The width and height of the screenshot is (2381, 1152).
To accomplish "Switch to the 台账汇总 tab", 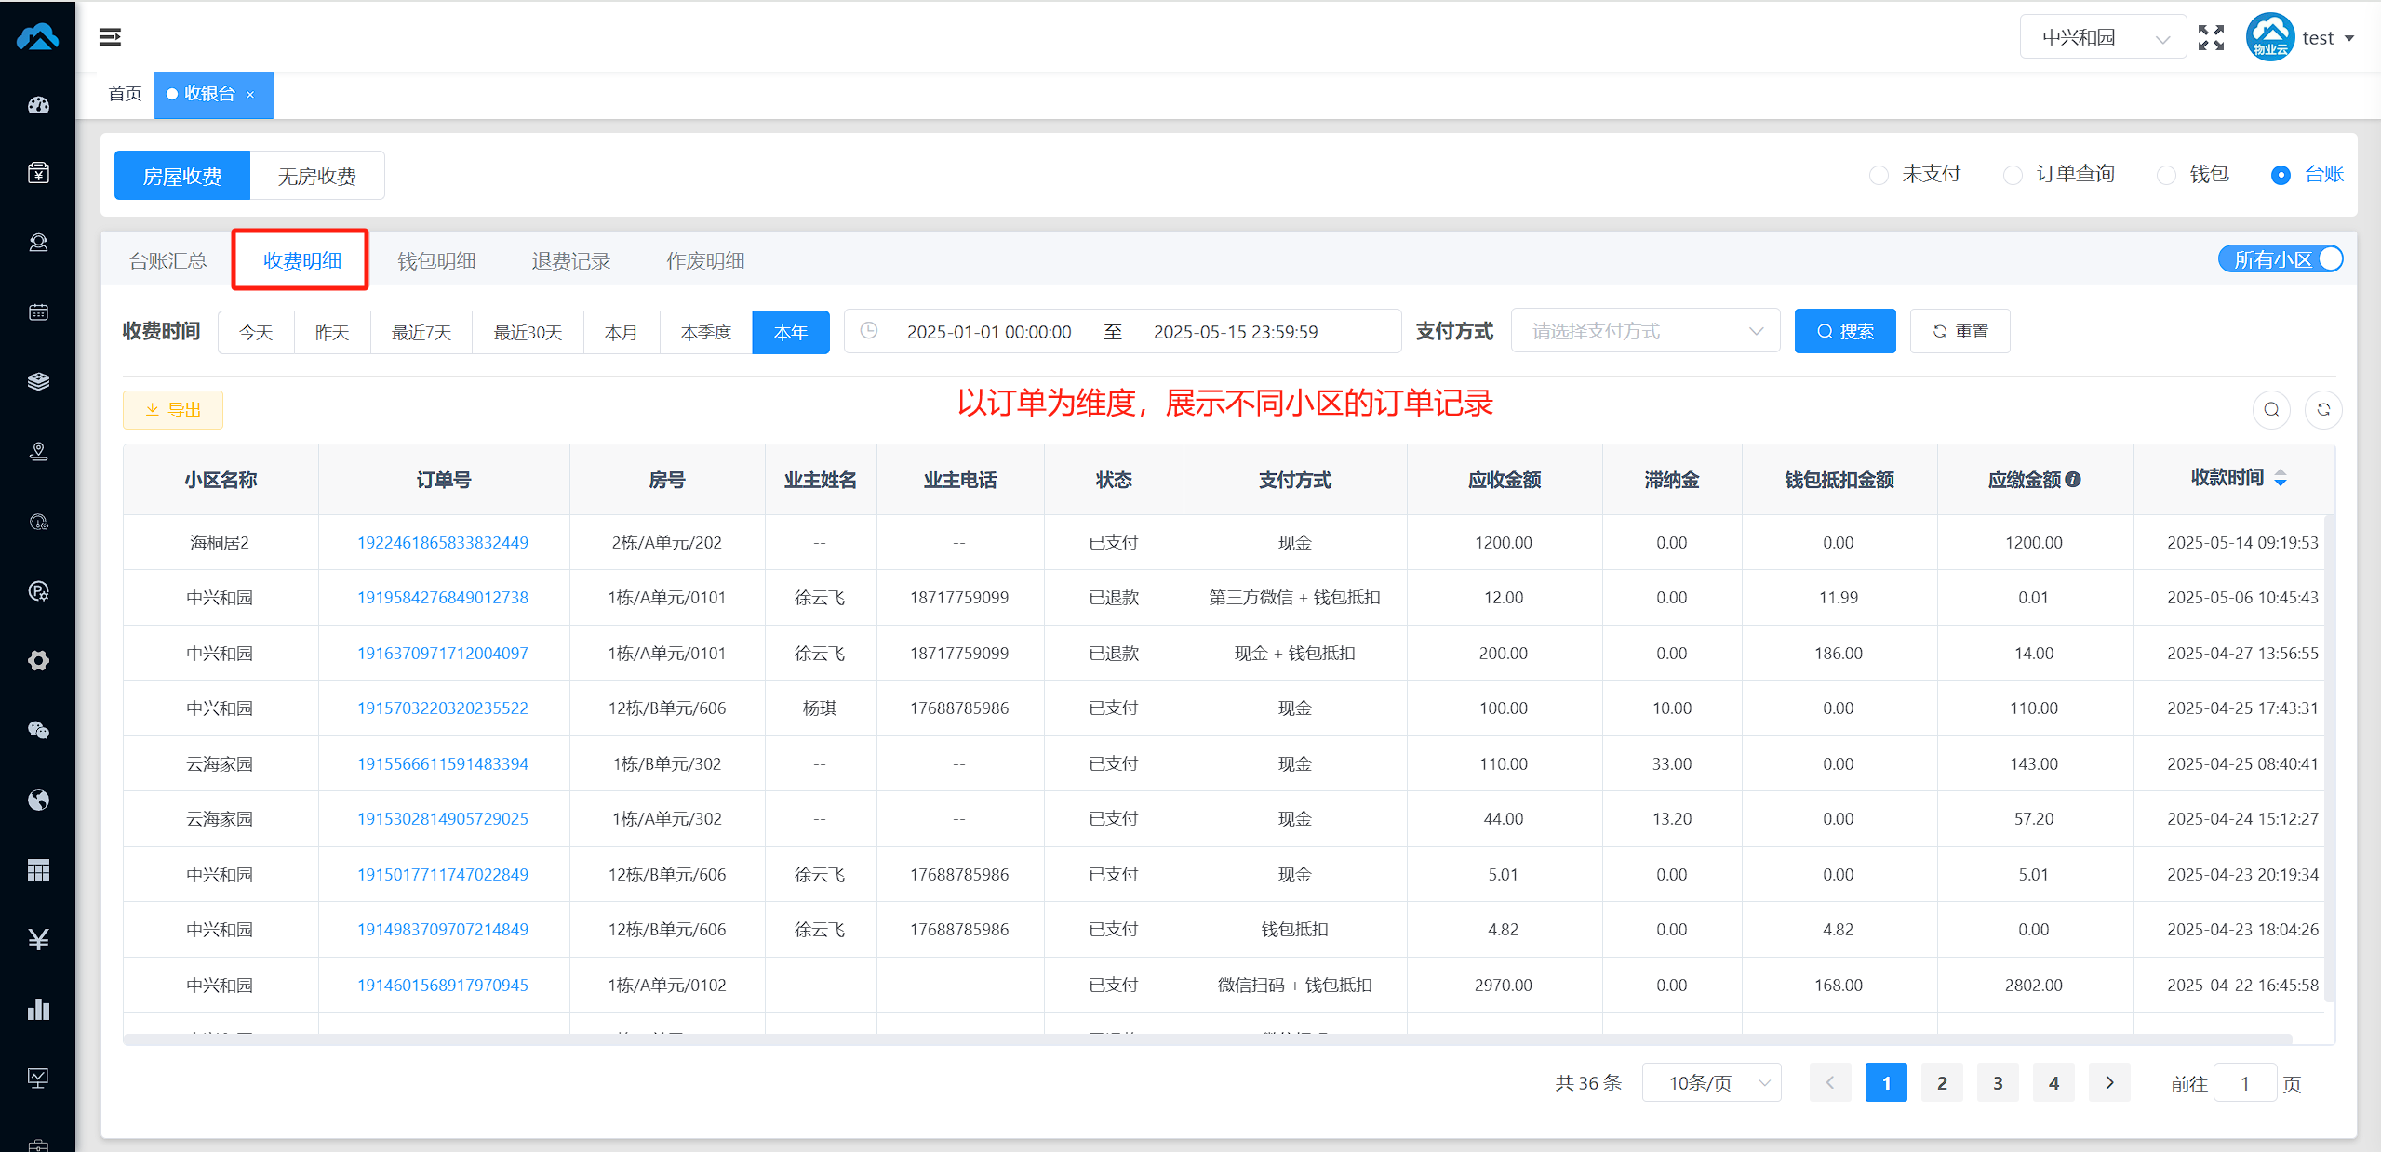I will click(x=167, y=260).
